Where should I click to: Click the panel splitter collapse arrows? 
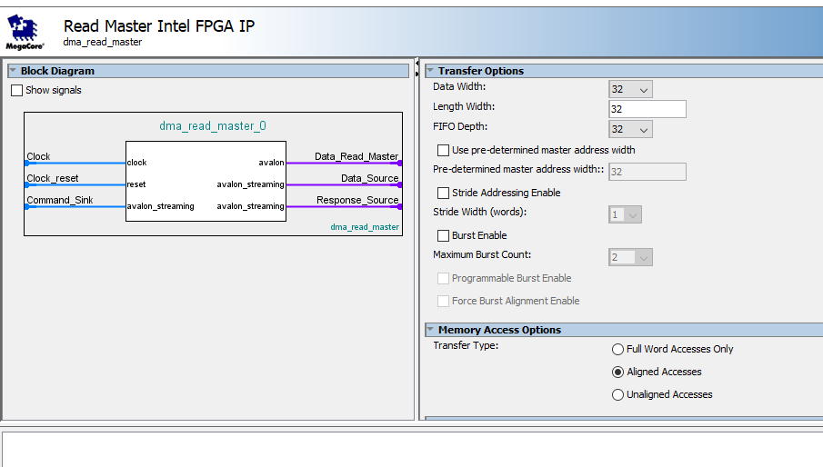[417, 68]
